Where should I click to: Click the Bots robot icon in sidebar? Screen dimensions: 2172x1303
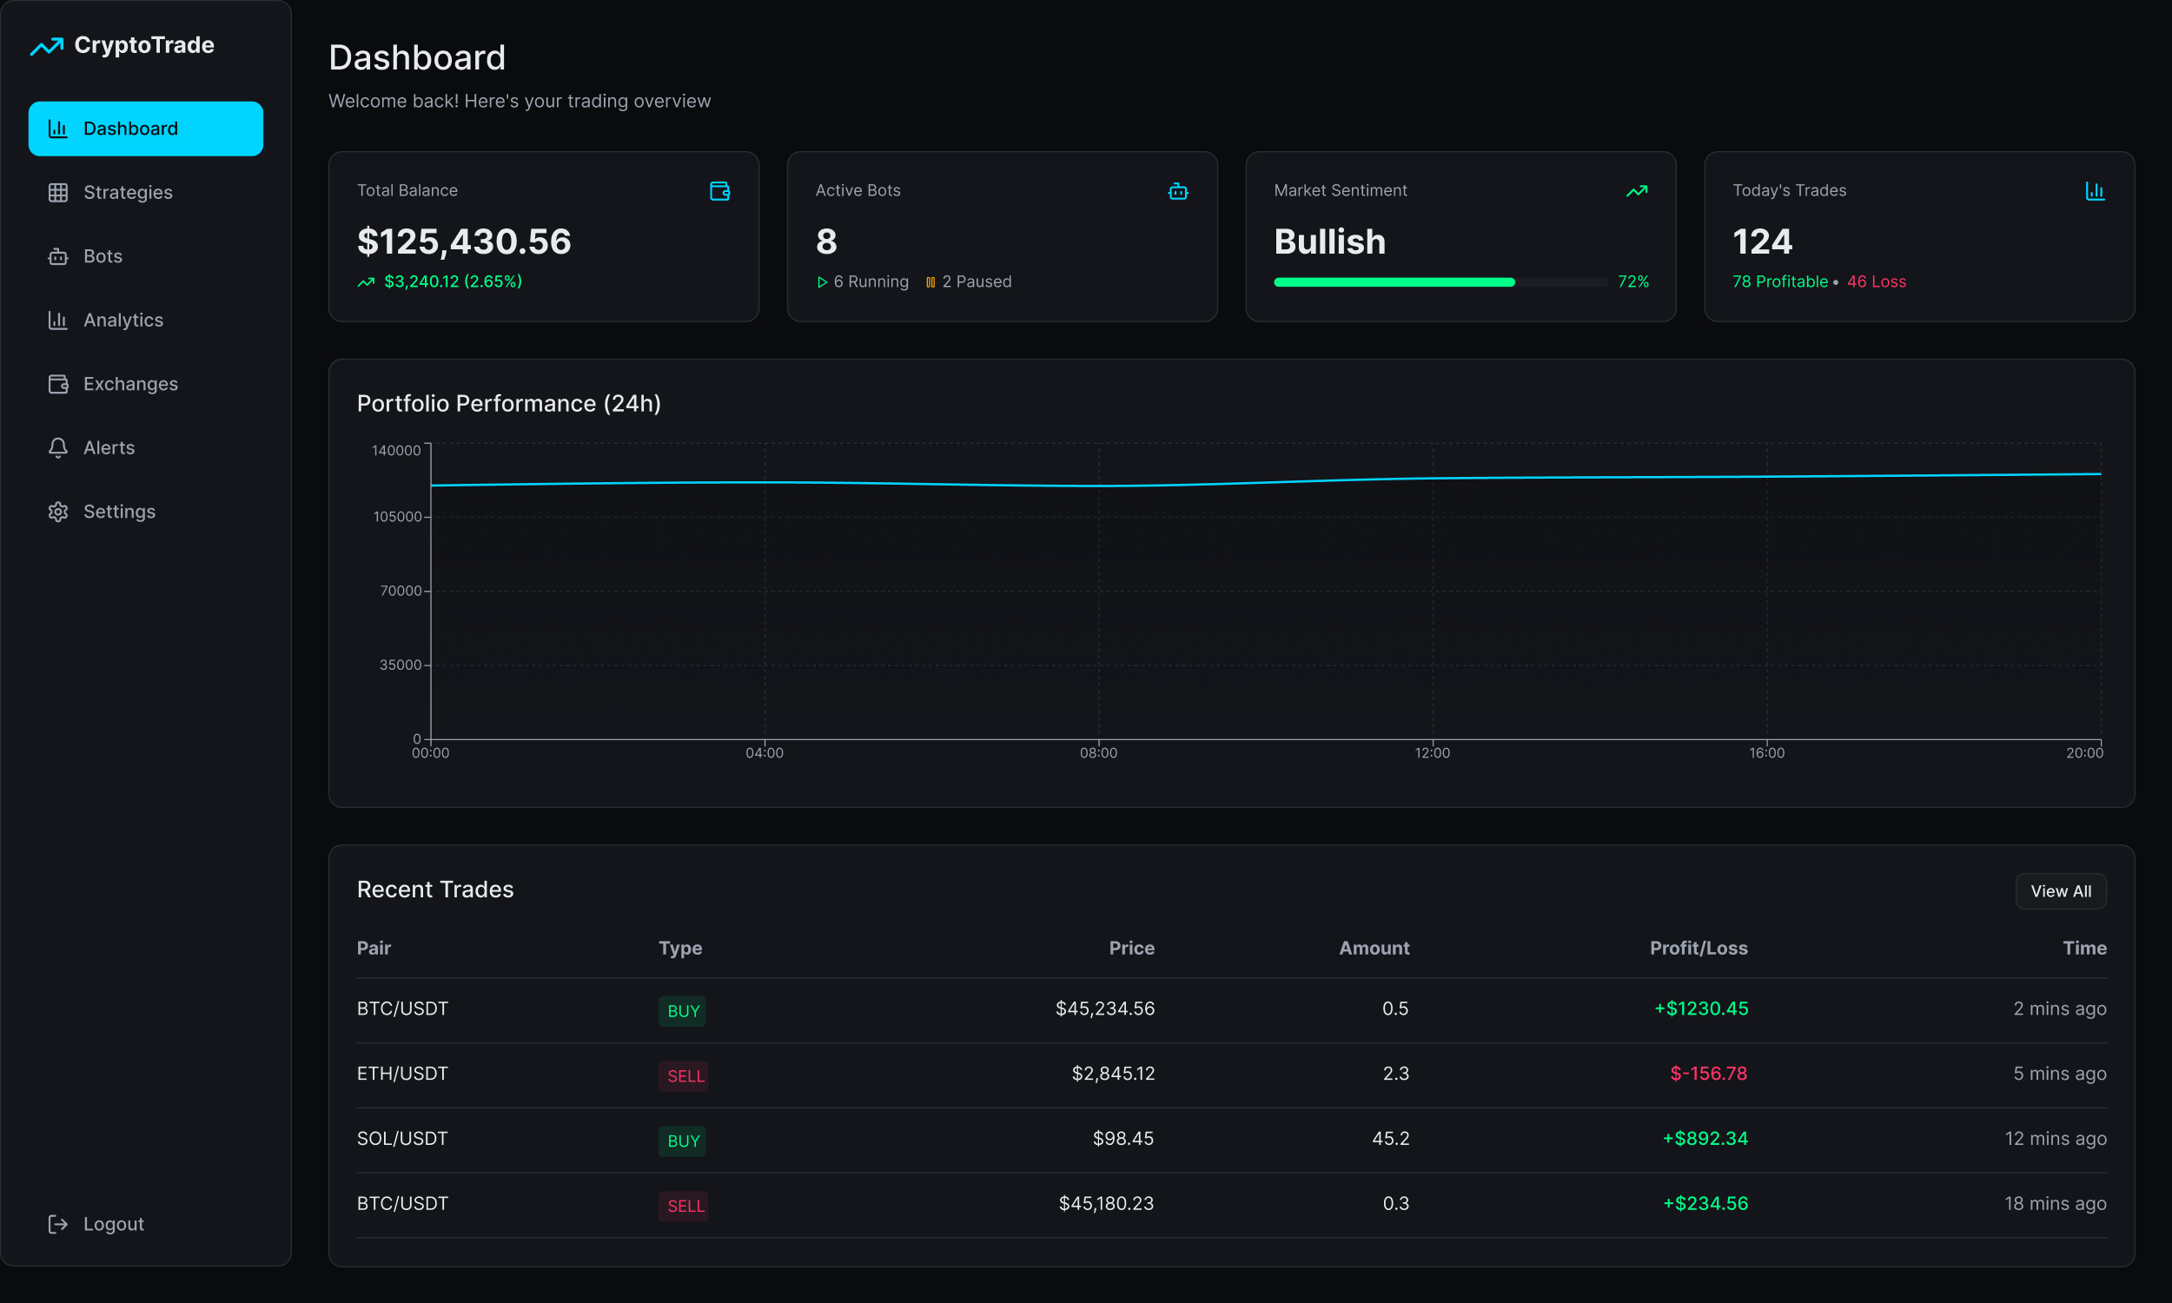(x=58, y=256)
